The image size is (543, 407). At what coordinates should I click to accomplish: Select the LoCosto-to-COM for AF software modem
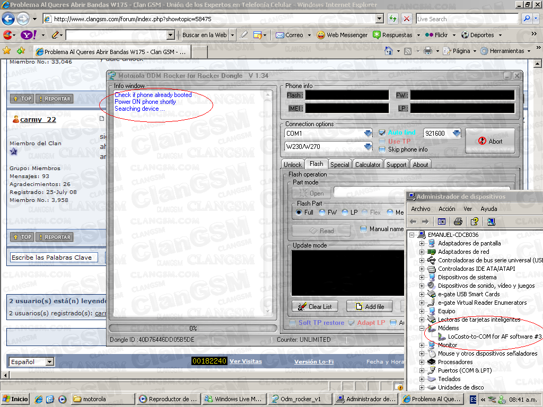coord(495,337)
